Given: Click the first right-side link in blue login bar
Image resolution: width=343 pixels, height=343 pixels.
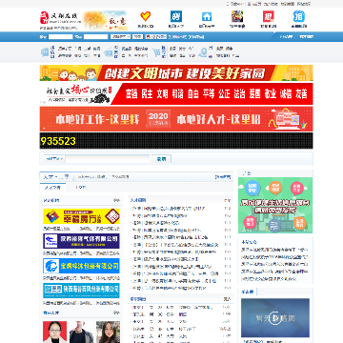Looking at the screenshot, I should point(287,37).
